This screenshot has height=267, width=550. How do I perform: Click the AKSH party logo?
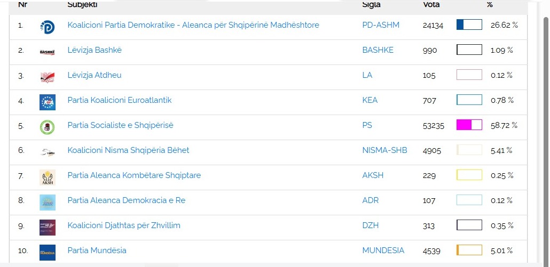(48, 176)
